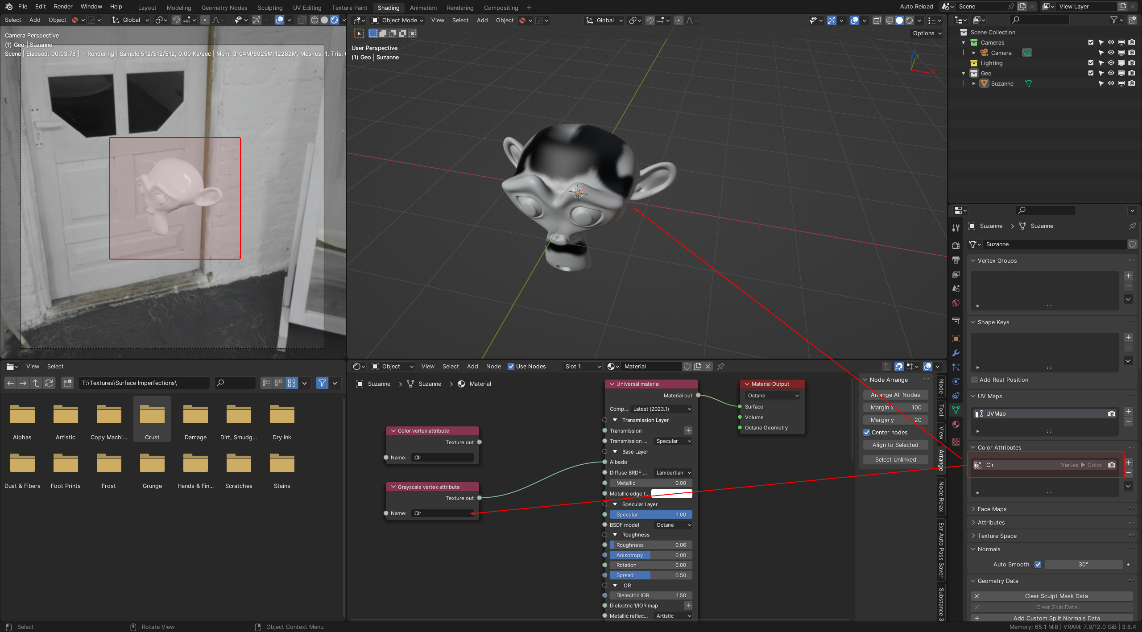Click the Roughness slider on Universal material
The height and width of the screenshot is (632, 1142).
tap(650, 545)
